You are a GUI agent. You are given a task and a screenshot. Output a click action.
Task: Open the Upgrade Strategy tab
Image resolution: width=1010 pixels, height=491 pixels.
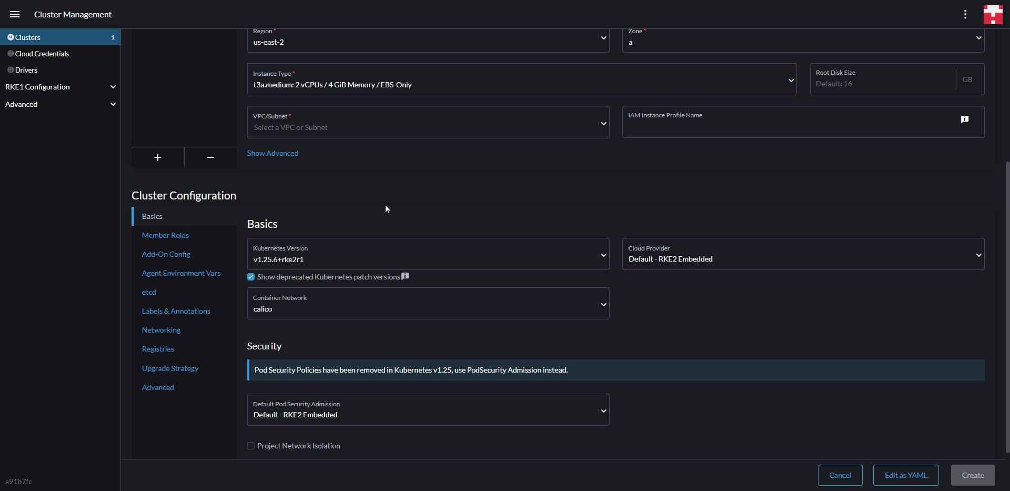pyautogui.click(x=170, y=368)
